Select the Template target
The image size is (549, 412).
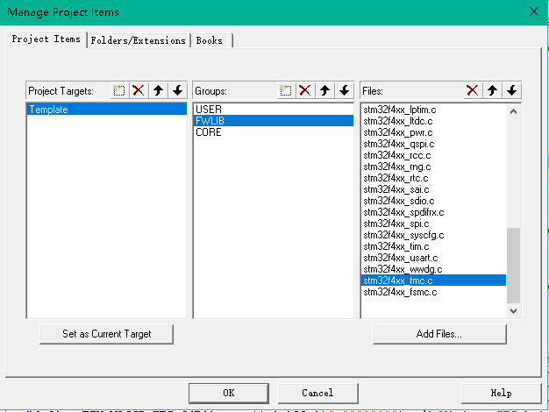[x=107, y=110]
